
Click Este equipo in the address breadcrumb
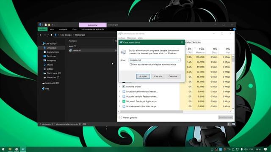66,35
